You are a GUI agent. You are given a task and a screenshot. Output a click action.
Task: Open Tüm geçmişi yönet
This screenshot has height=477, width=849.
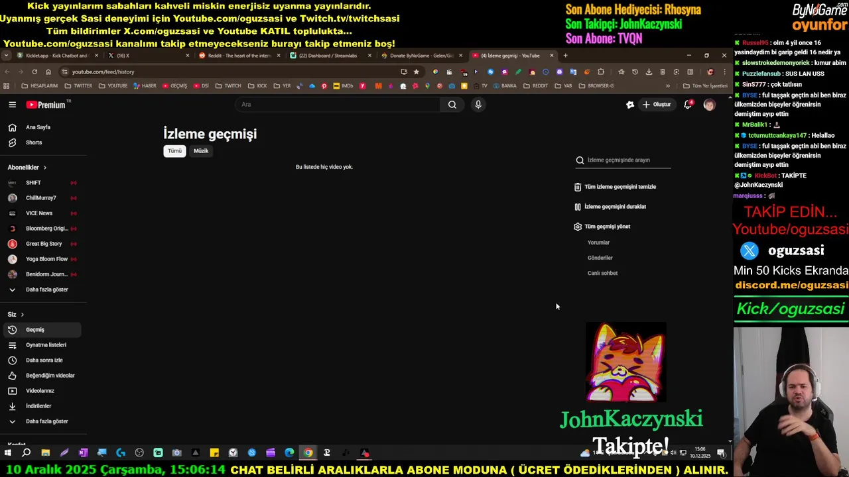pos(602,227)
